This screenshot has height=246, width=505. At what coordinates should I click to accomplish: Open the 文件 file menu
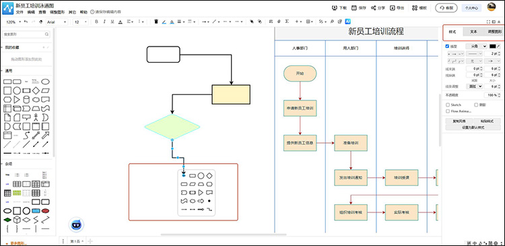click(x=20, y=12)
